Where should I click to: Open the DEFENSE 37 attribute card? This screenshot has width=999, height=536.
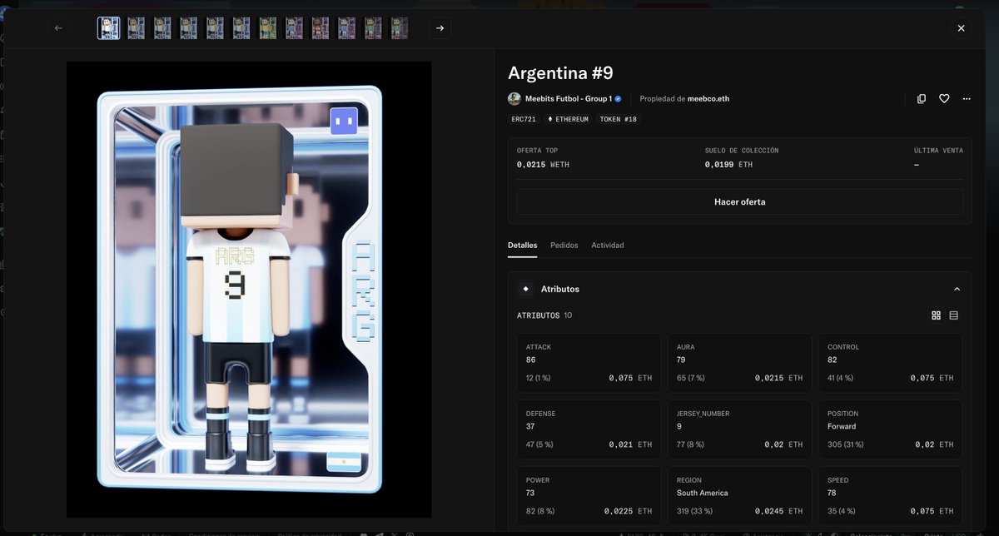click(589, 430)
